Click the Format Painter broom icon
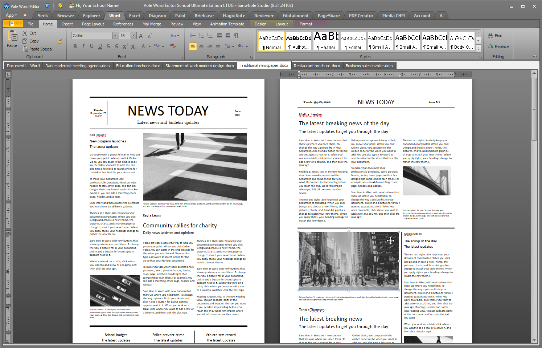Image resolution: width=542 pixels, height=348 pixels. [60, 41]
